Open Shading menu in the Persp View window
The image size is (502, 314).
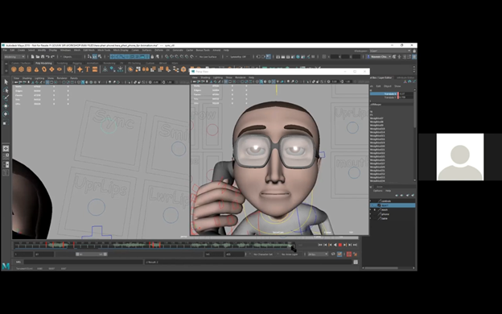[x=205, y=77]
